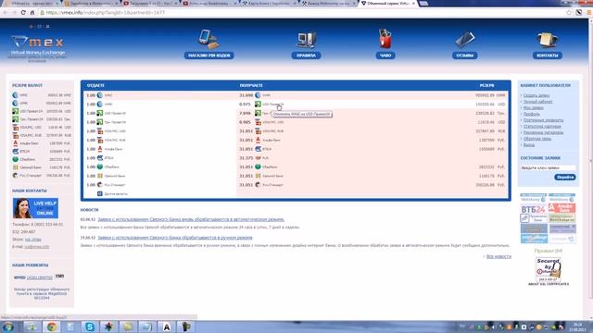Click the FAQ blue button label
593x333 pixels.
click(x=385, y=55)
